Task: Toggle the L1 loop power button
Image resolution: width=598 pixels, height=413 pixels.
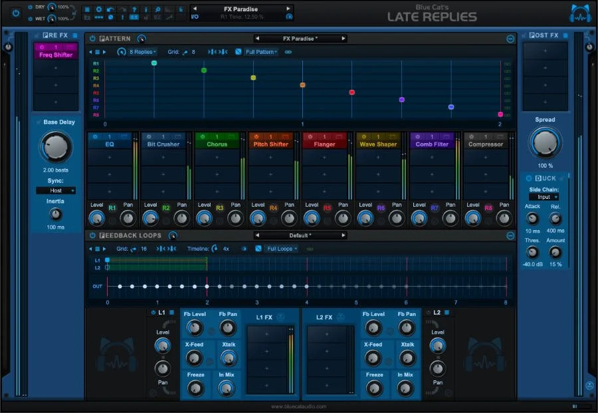Action: click(x=153, y=313)
